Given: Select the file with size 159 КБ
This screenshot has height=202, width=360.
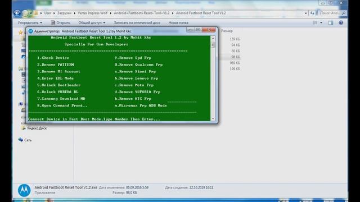Looking at the screenshot, I should tap(235, 39).
